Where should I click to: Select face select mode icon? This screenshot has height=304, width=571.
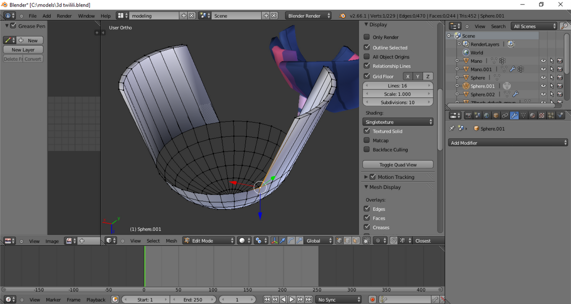tap(356, 241)
